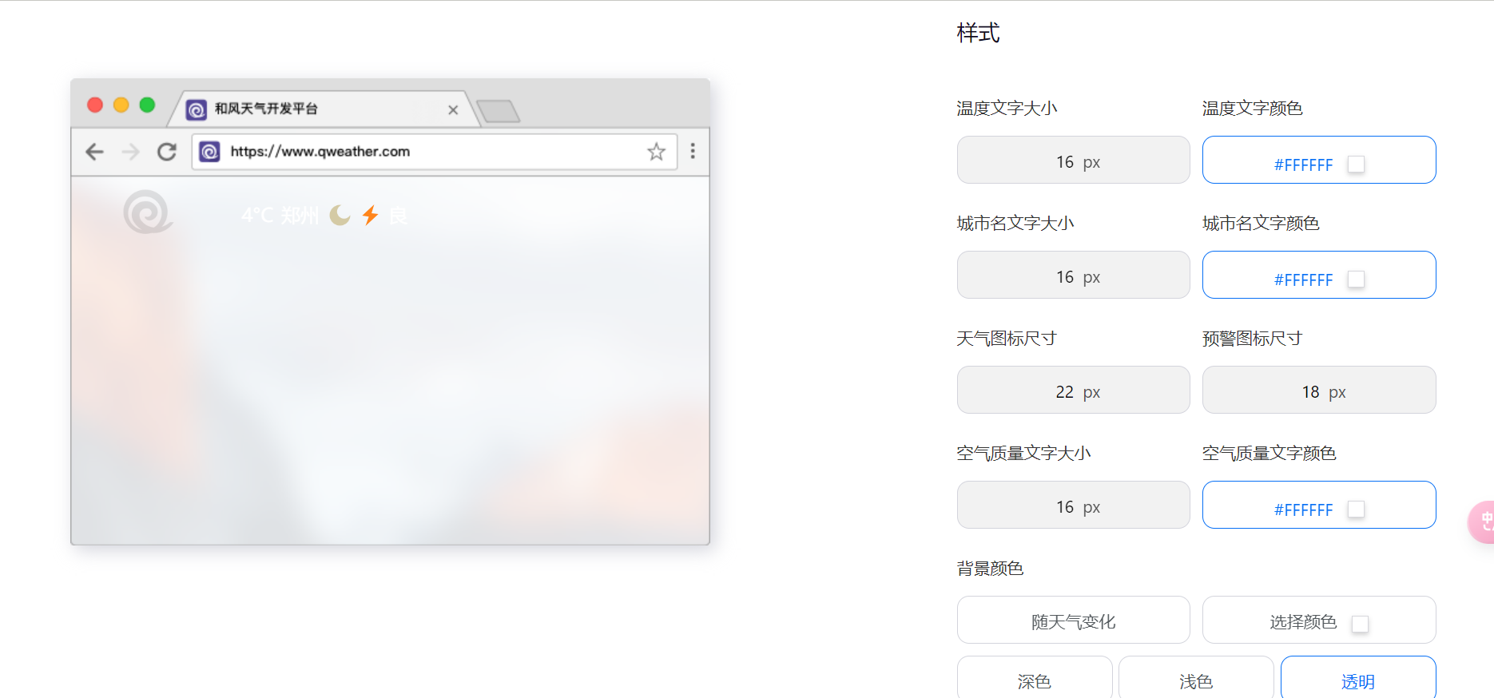Click the moon weather icon in preview
Viewport: 1494px width, 698px height.
click(340, 215)
